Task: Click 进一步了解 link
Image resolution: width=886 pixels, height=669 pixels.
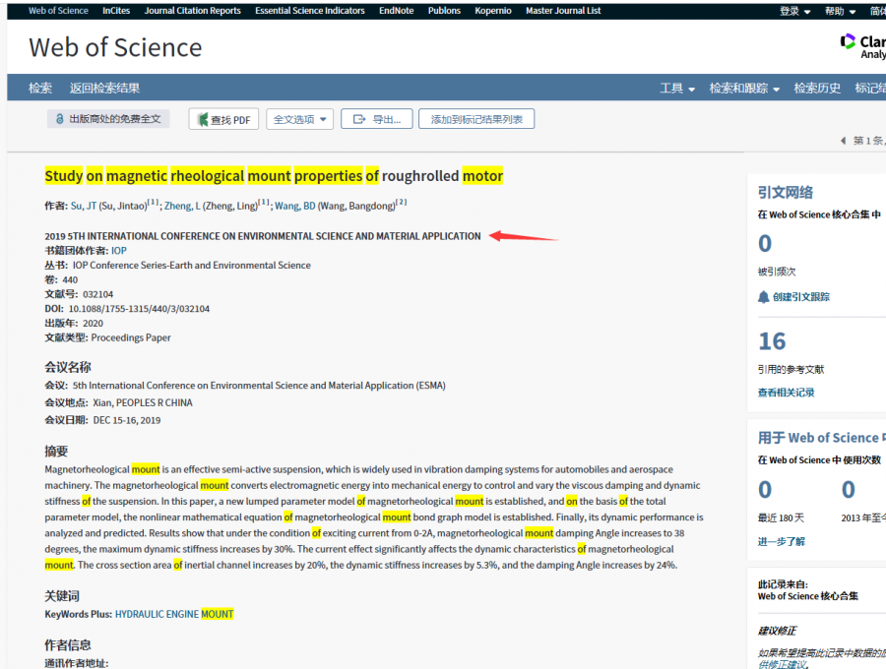Action: point(781,541)
